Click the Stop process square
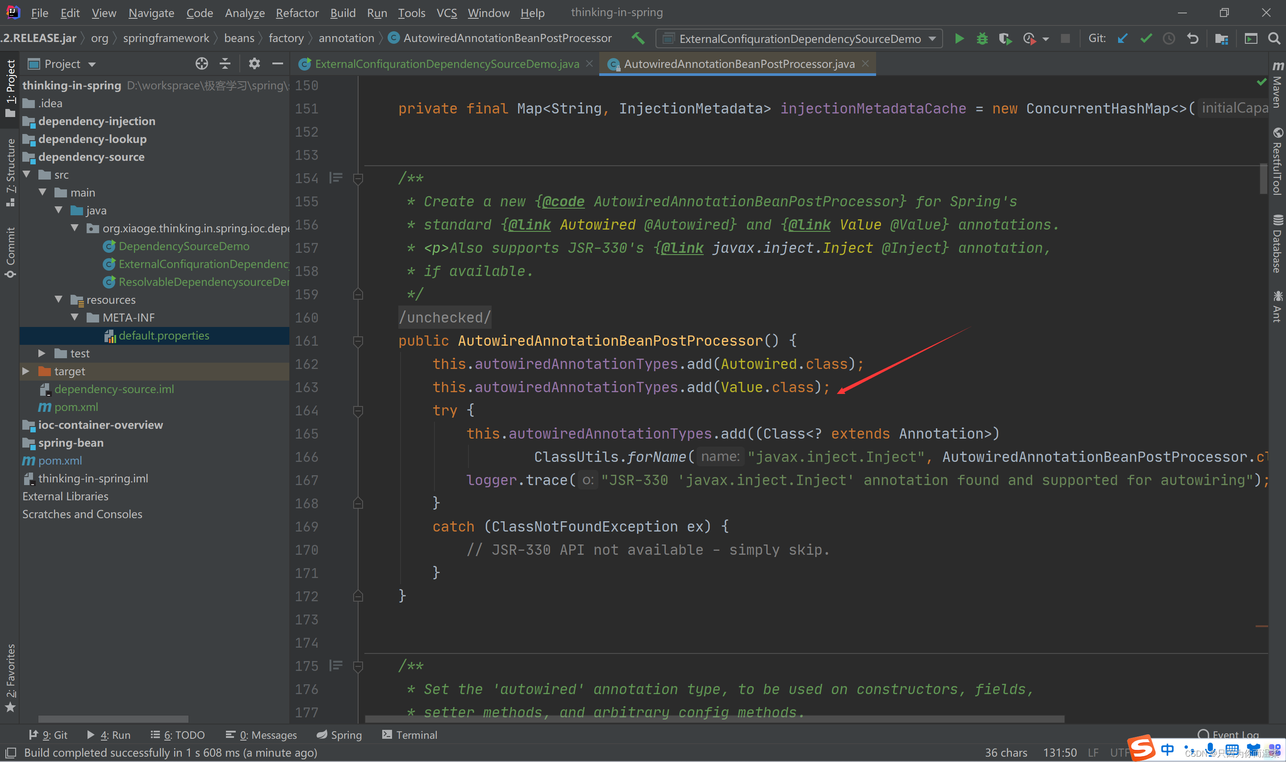Image resolution: width=1286 pixels, height=762 pixels. [1065, 38]
